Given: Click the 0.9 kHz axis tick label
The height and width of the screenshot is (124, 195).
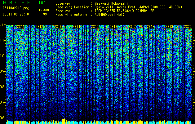Looking at the screenshot, I should tap(3, 71).
